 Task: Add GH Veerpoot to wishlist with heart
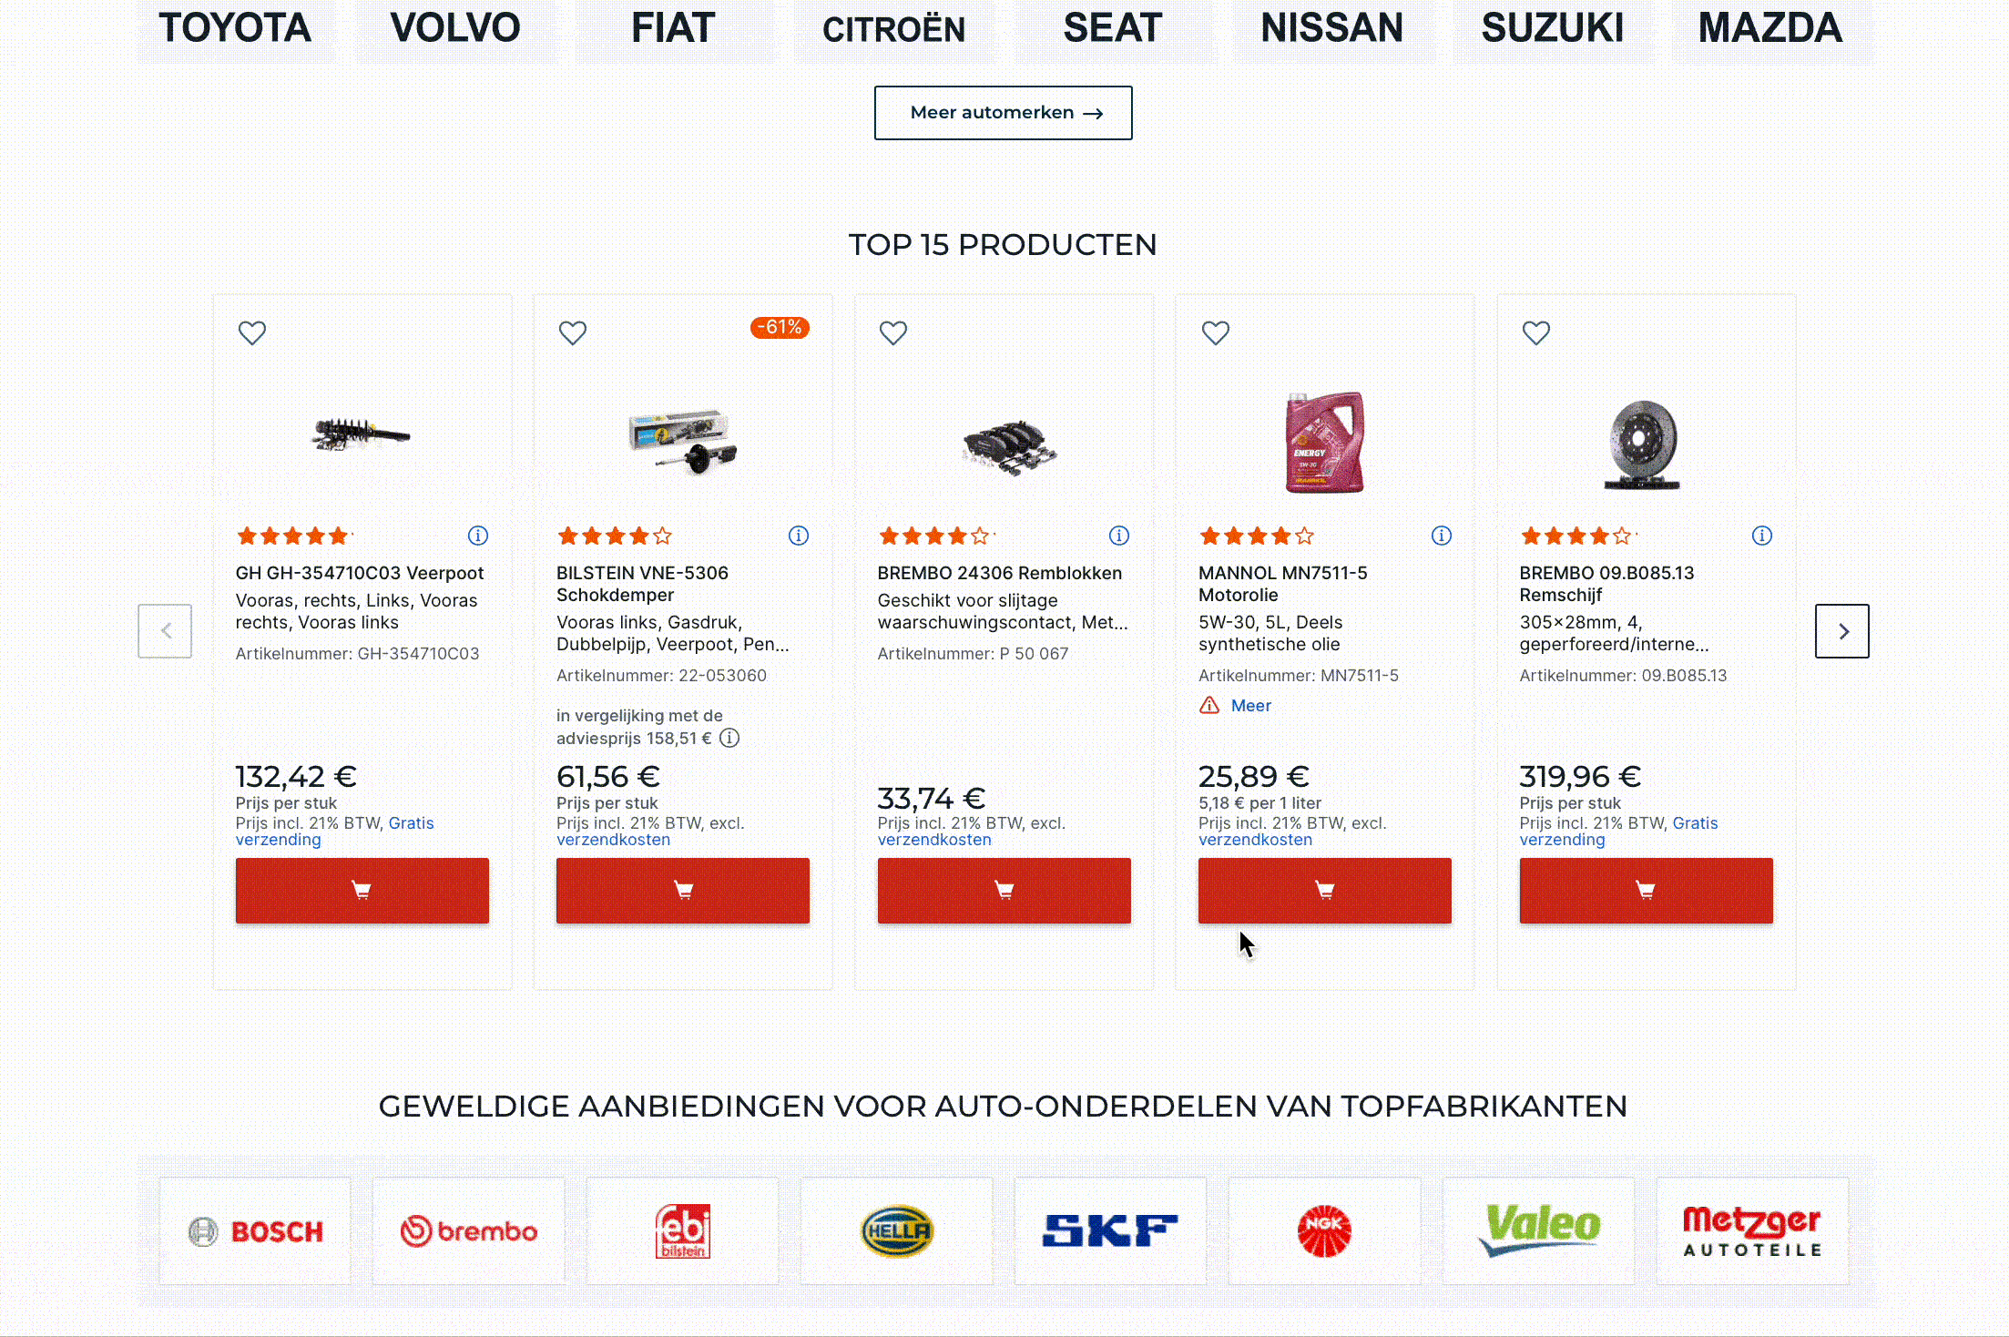(252, 333)
